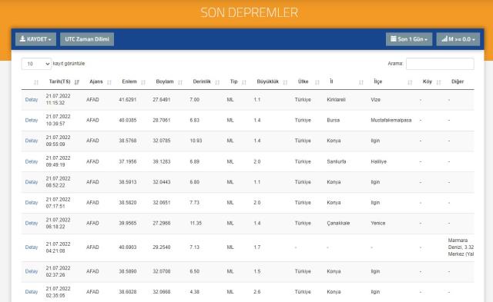The height and width of the screenshot is (302, 493).
Task: Switch to UTC Zaman Dilimi
Action: (87, 39)
